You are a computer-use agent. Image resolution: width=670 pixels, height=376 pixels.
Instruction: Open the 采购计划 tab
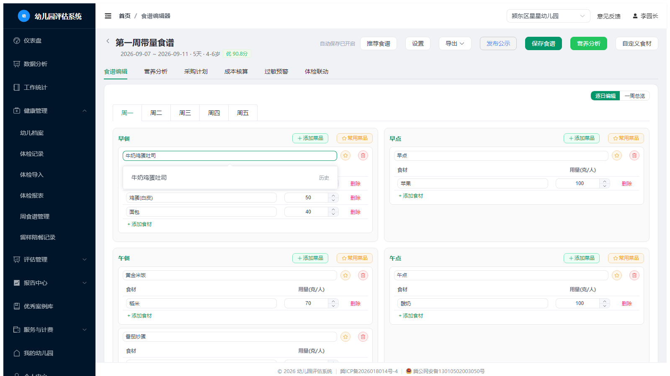tap(196, 71)
